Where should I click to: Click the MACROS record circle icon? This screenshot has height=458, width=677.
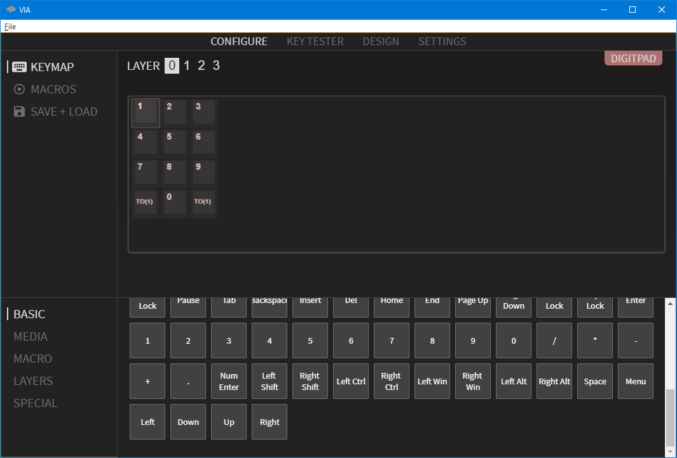19,90
